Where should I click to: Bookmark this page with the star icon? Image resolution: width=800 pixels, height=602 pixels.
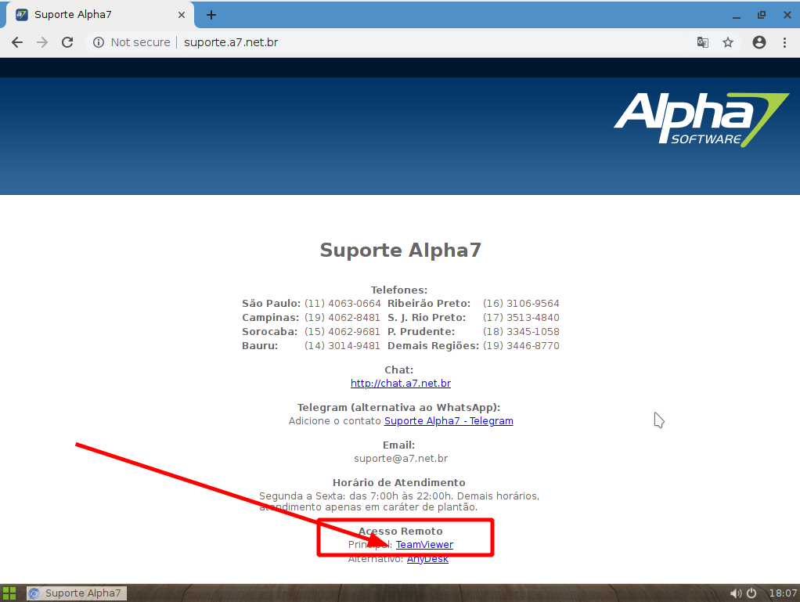coord(728,42)
